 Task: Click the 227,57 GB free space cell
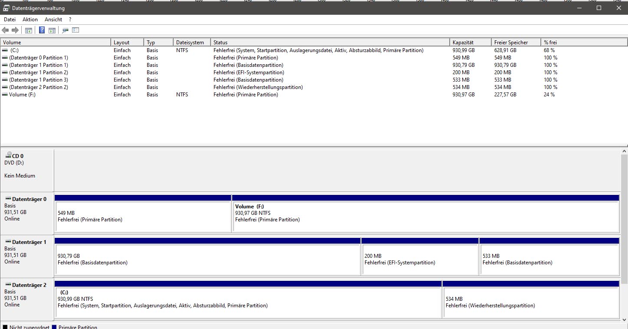point(505,95)
